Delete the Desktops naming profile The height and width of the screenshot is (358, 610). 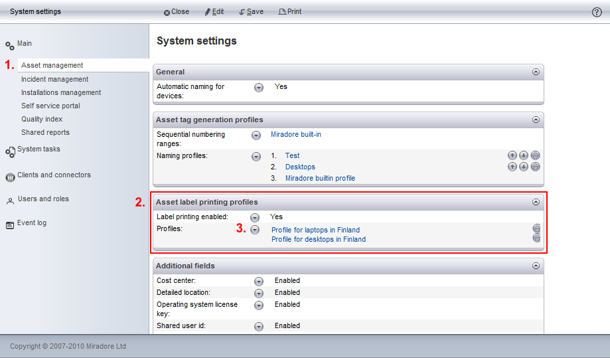point(535,167)
